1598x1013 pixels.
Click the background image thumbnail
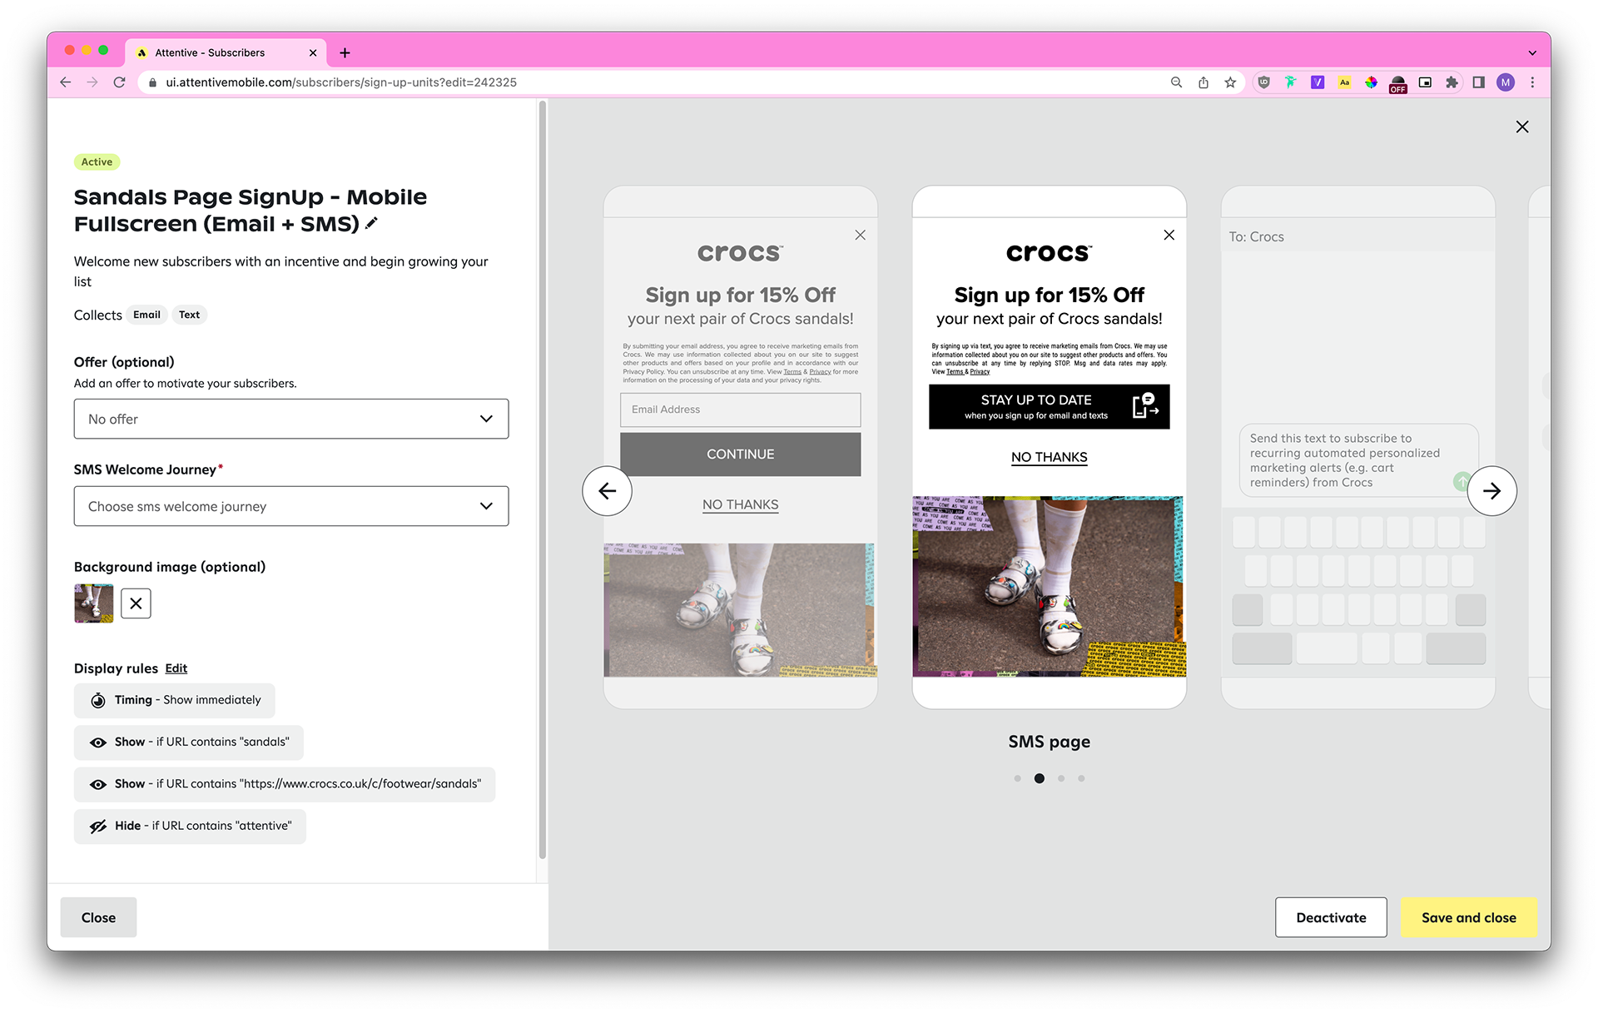point(94,603)
